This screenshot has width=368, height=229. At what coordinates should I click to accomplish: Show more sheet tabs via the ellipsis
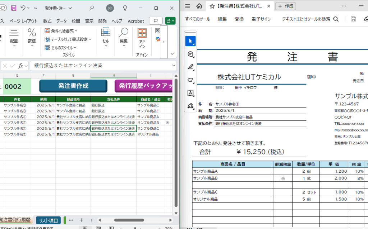coord(71,220)
